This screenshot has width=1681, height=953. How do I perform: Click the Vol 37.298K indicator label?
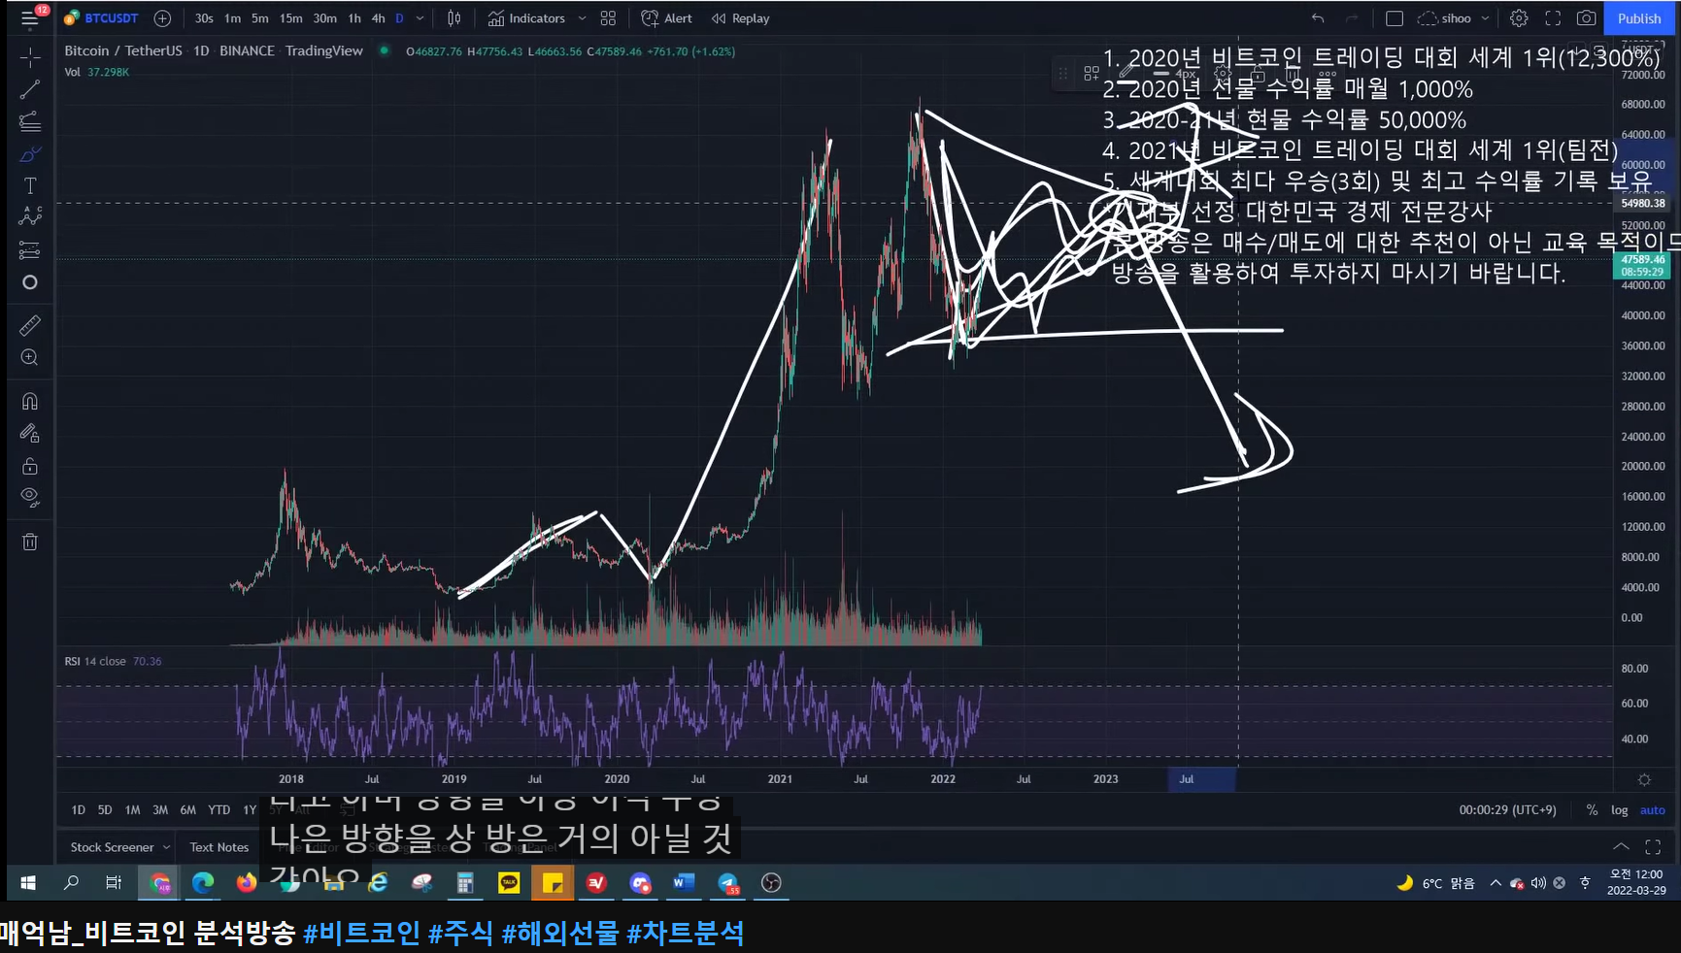coord(96,72)
